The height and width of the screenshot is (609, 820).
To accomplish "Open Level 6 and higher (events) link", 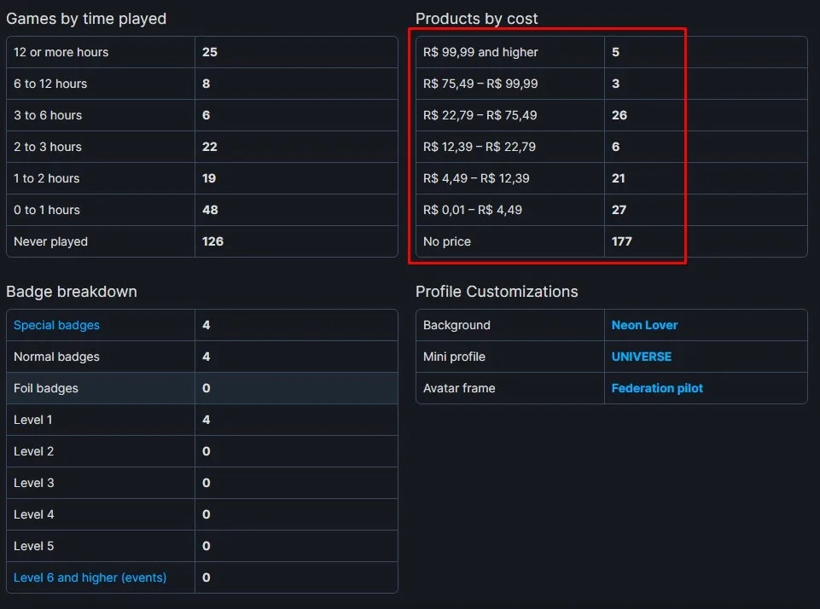I will tap(90, 577).
